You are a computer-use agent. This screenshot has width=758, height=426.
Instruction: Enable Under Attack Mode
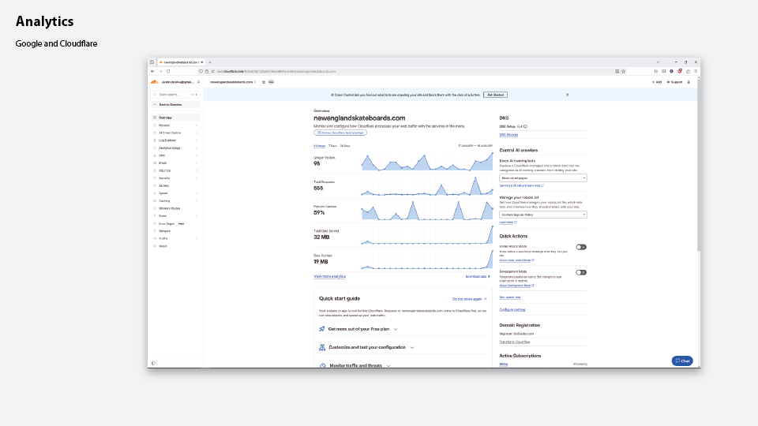[x=581, y=247]
